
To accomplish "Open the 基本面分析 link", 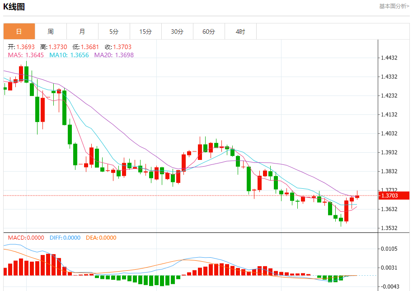I will click(x=394, y=6).
